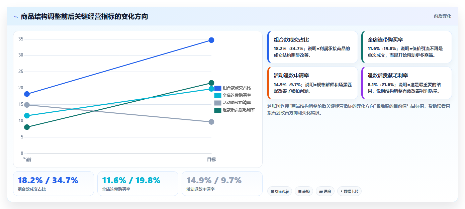Toggle 全店连带购买率 legend color box
The image size is (465, 209).
(x=217, y=95)
